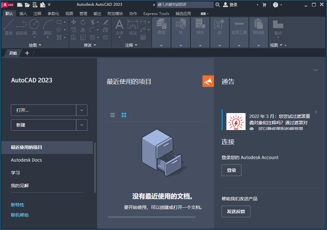Switch to the 输出 ribbon tab
Screen dimensions: 327x230
(x=97, y=13)
